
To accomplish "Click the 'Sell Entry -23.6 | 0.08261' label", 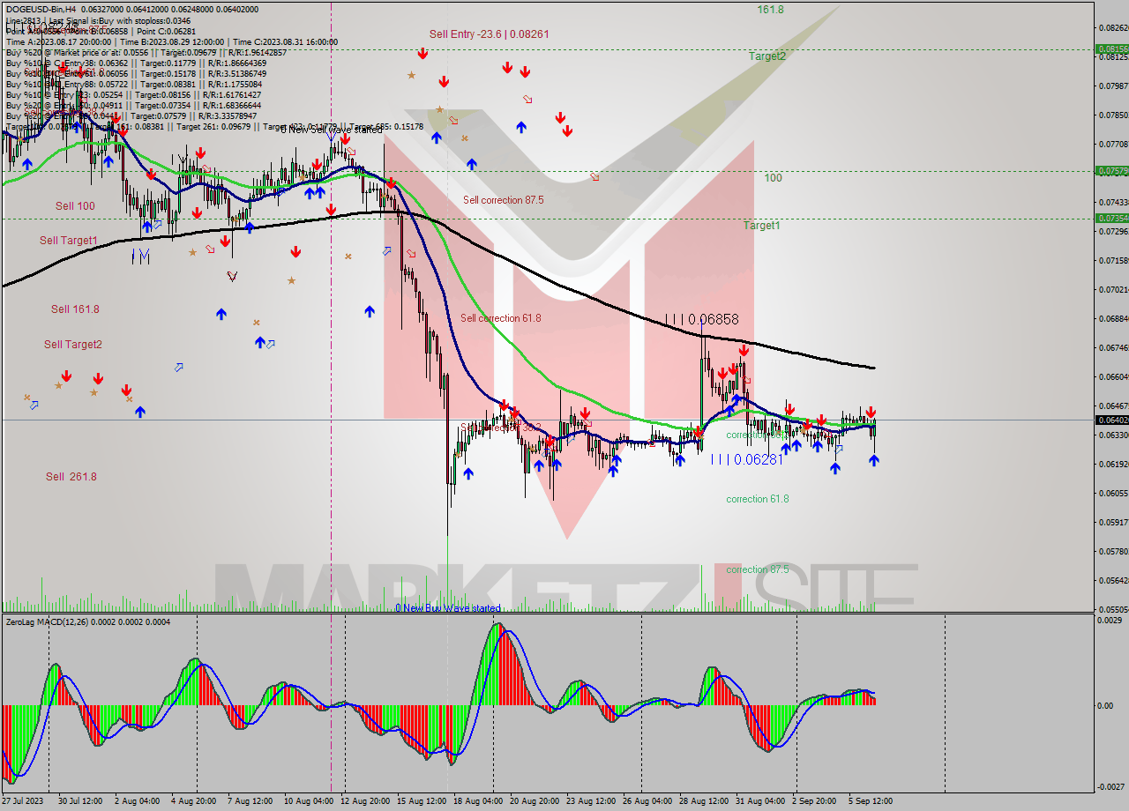I will coord(490,34).
